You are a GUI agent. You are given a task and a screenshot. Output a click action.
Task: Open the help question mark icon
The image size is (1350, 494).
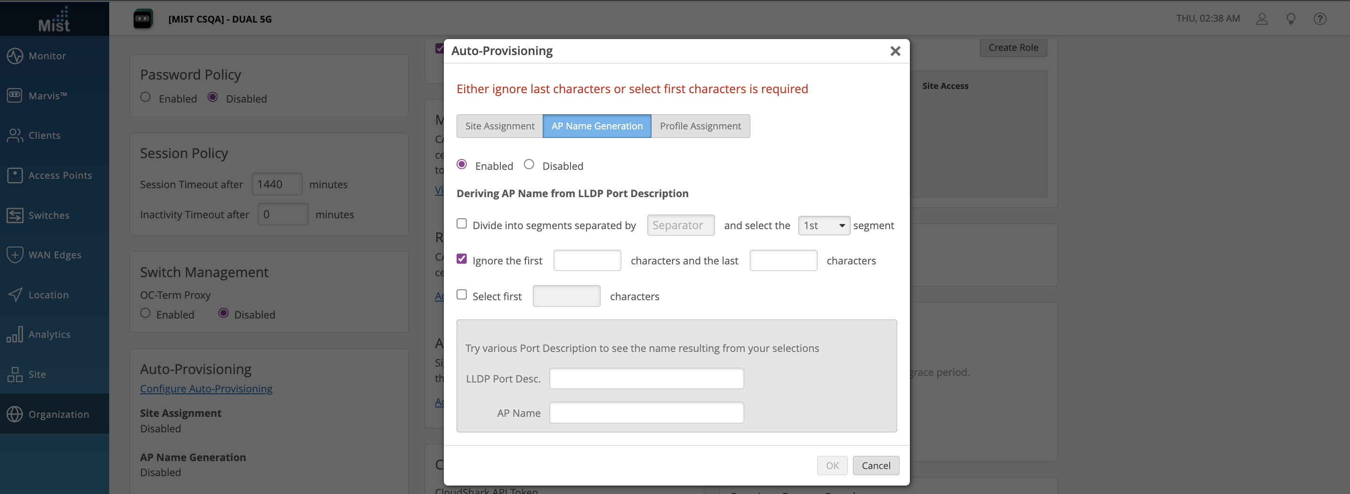pos(1319,19)
